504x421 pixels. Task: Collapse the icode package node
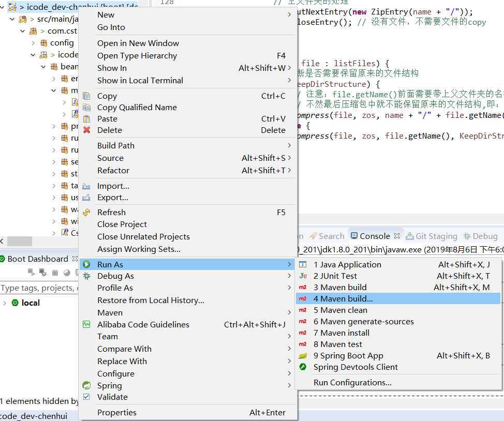pos(33,55)
